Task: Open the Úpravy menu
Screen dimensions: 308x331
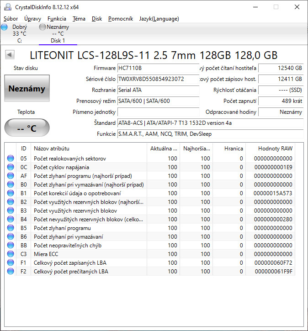Action: (32, 19)
